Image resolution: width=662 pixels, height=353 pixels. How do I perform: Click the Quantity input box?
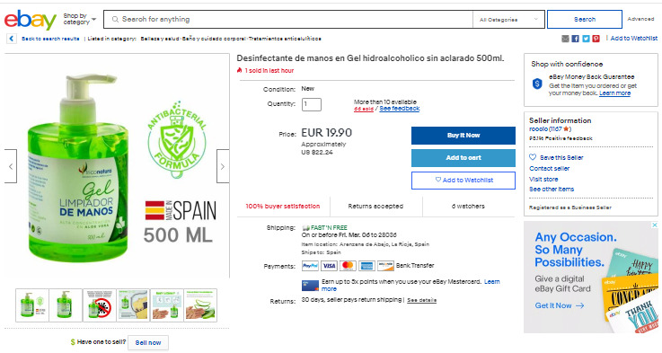pos(312,104)
